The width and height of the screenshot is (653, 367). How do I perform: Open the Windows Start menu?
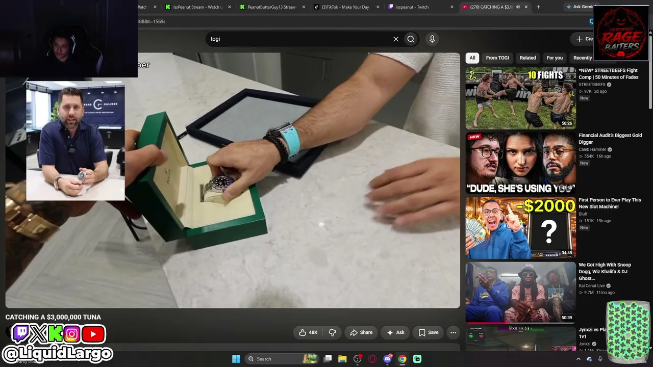pos(236,359)
